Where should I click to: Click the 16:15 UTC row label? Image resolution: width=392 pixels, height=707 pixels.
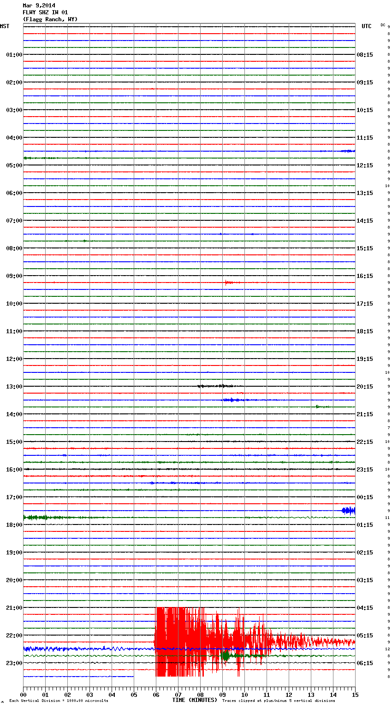coord(365,276)
